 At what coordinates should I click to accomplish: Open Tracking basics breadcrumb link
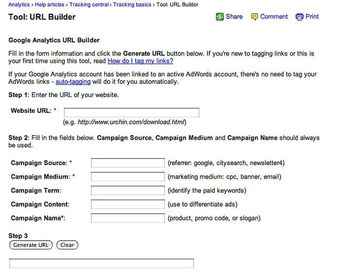pyautogui.click(x=133, y=5)
